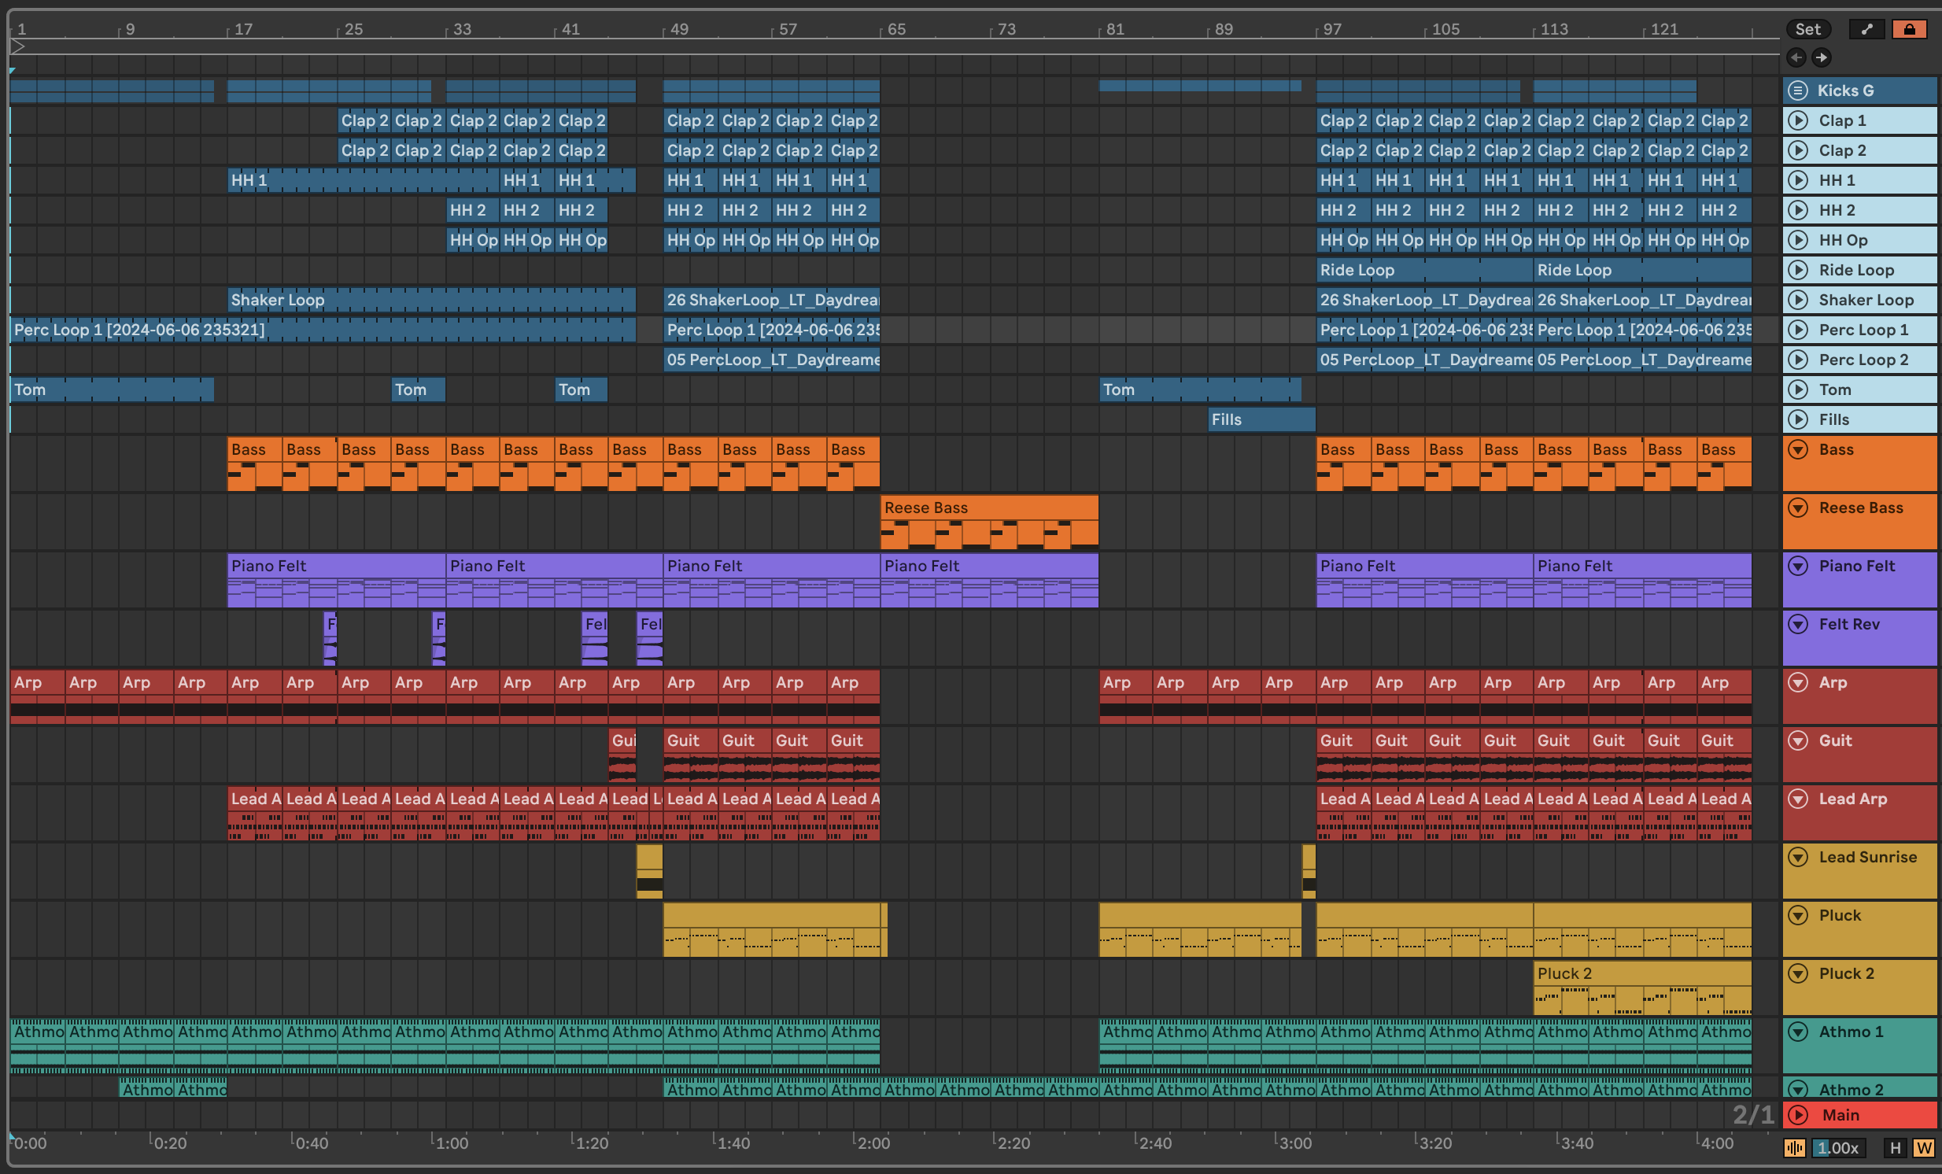The height and width of the screenshot is (1174, 1942).
Task: Click the Kicks G group track icon
Action: tap(1798, 90)
